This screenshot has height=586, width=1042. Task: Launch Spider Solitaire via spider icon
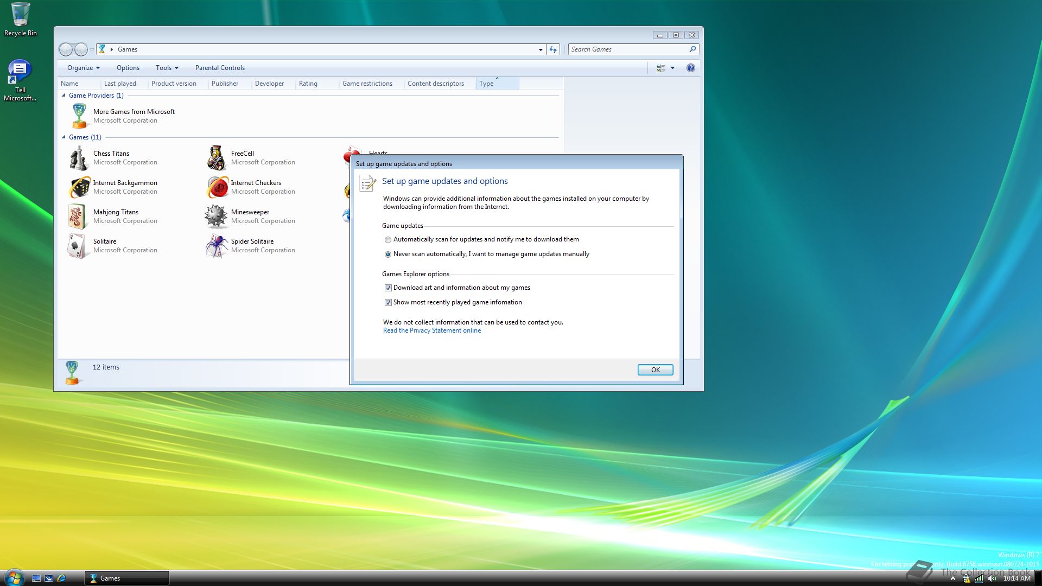[x=217, y=246]
